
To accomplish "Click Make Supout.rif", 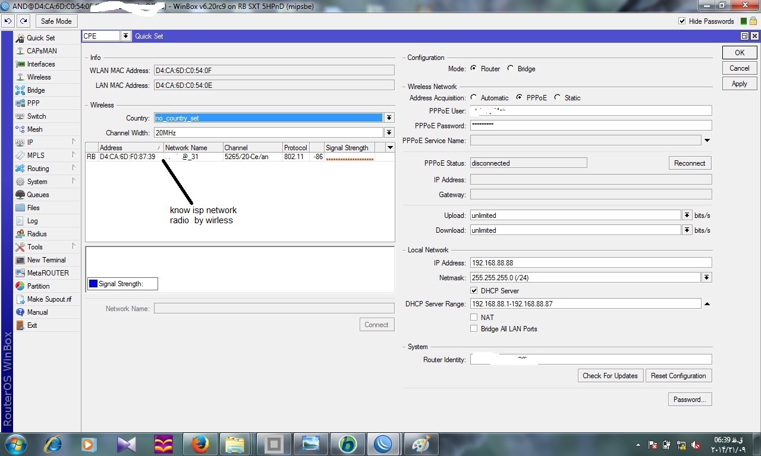I will pos(49,299).
